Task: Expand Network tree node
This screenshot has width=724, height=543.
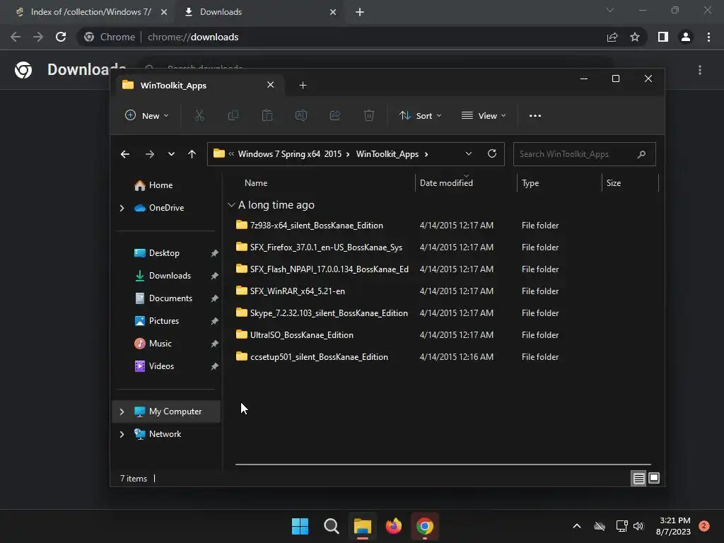Action: [122, 434]
